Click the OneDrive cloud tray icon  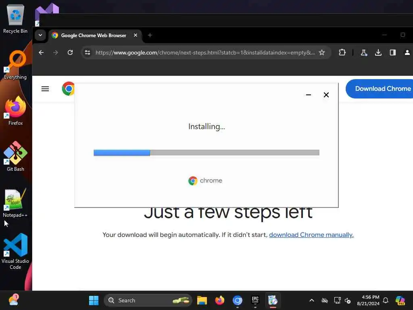(x=325, y=300)
